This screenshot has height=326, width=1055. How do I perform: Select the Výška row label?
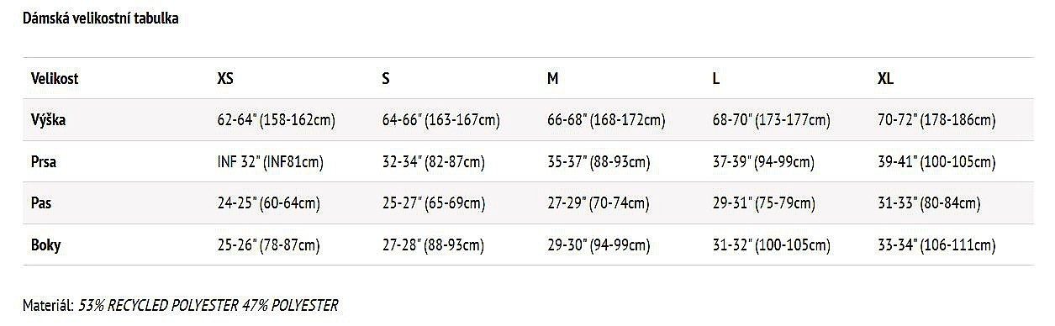(x=48, y=120)
